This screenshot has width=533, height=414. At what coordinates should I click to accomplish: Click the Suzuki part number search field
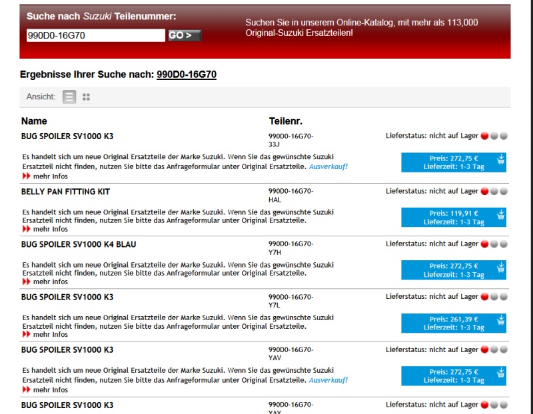click(95, 36)
